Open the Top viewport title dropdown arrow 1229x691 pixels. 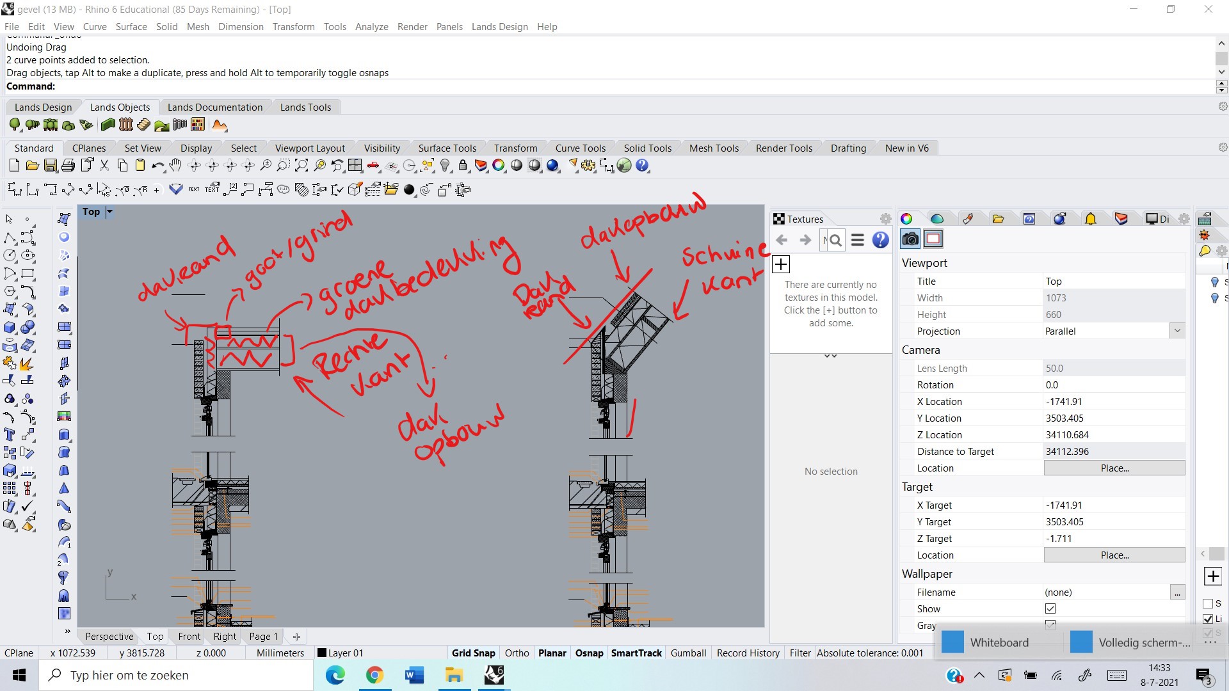pos(109,212)
